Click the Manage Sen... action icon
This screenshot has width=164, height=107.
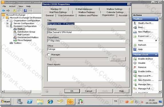135,85
